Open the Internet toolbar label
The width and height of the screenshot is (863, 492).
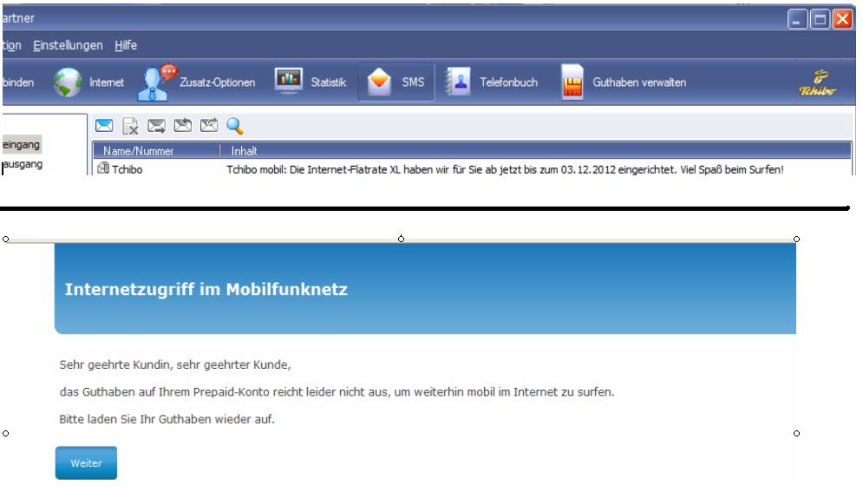tap(107, 82)
